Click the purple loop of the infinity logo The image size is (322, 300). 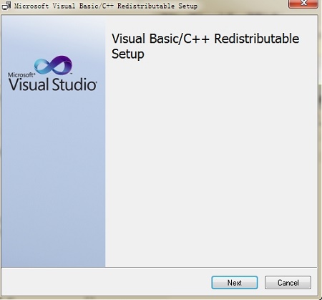[x=62, y=64]
